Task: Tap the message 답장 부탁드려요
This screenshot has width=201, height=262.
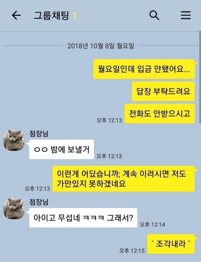Action: [163, 91]
